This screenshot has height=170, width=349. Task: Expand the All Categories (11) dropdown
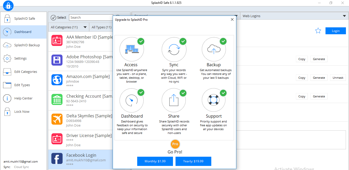pos(69,27)
